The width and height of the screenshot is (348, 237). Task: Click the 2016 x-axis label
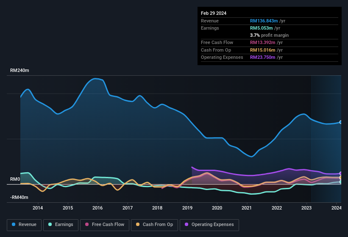pyautogui.click(x=97, y=208)
